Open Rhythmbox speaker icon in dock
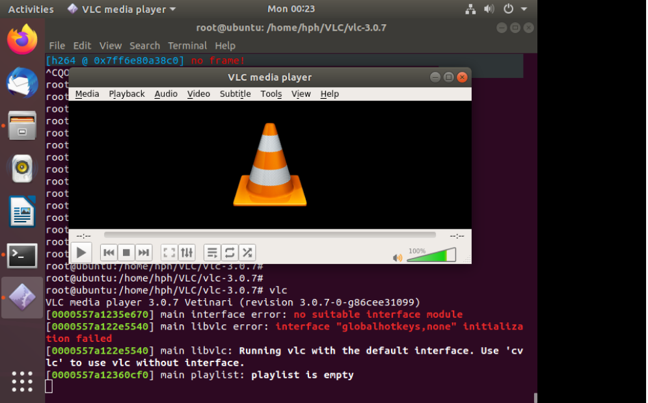 click(22, 168)
